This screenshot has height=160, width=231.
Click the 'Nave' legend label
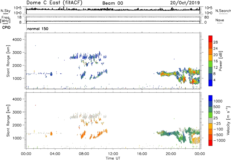220,20
